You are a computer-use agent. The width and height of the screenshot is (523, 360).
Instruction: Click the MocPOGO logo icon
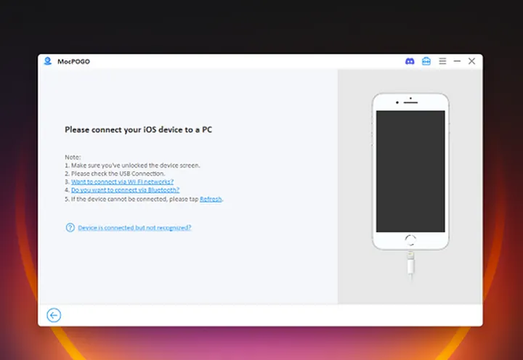tap(48, 62)
